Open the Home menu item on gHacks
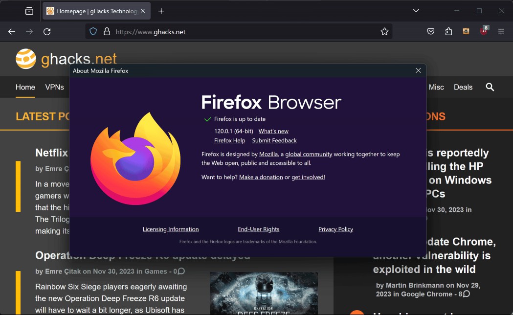The height and width of the screenshot is (315, 513). 25,88
